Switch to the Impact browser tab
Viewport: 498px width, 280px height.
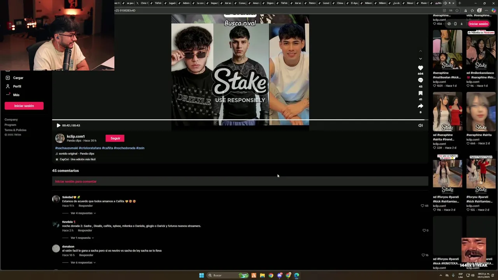click(x=212, y=3)
